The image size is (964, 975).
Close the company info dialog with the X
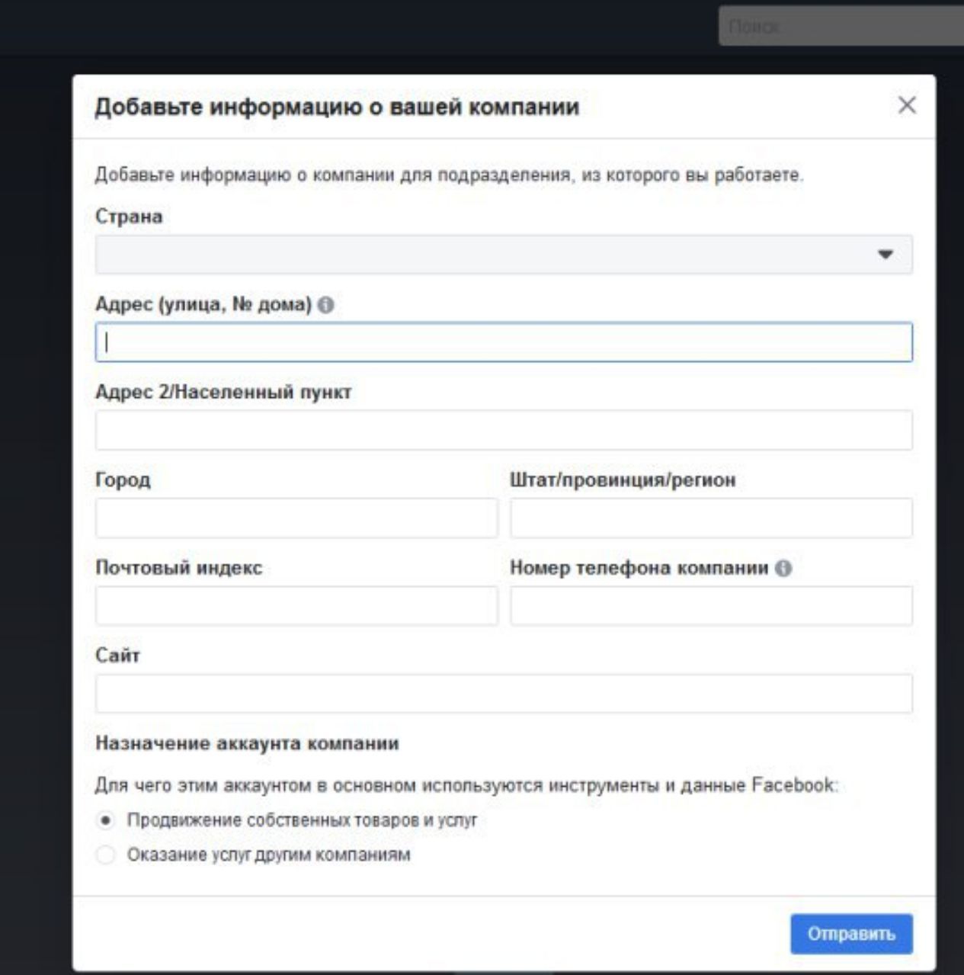pyautogui.click(x=907, y=105)
